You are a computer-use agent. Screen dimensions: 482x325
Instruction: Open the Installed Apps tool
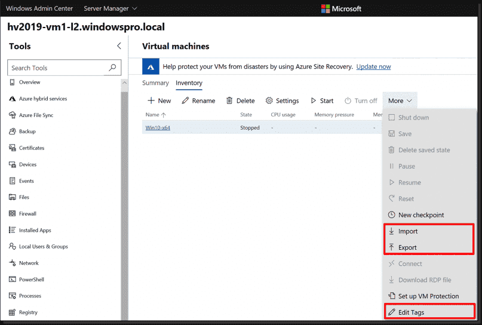30,230
